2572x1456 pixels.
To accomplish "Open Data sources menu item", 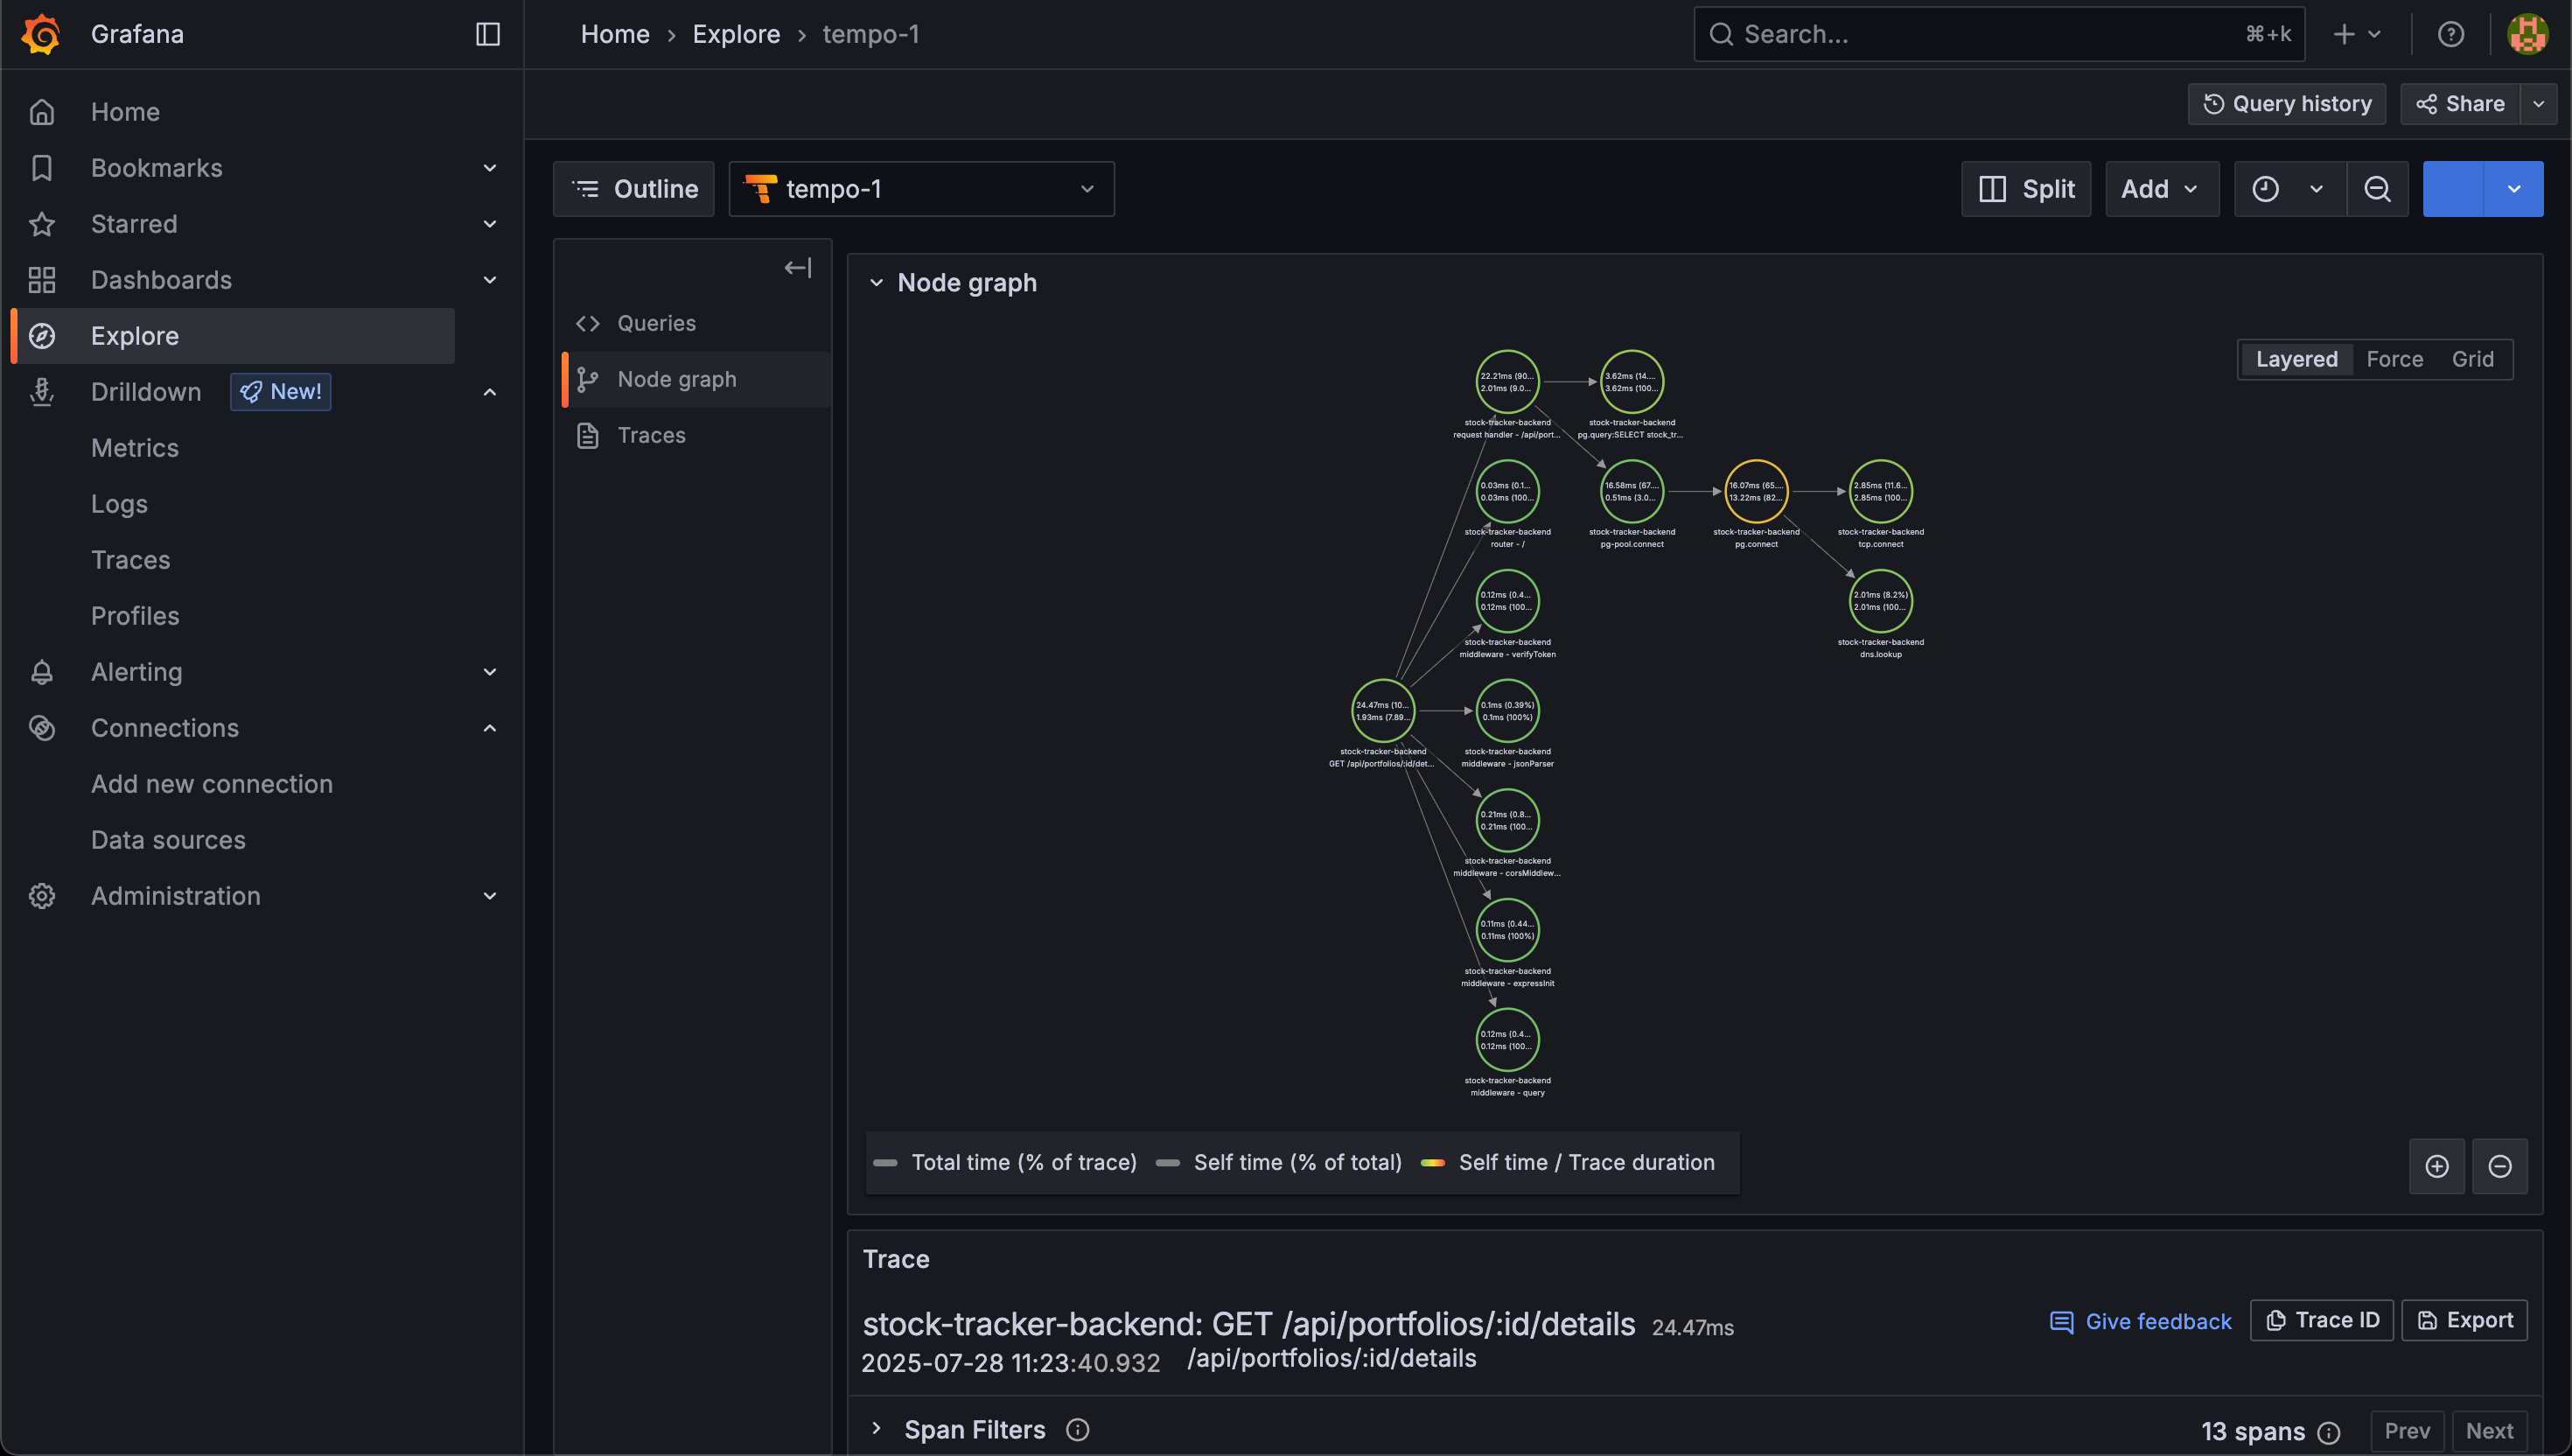I will 168,840.
